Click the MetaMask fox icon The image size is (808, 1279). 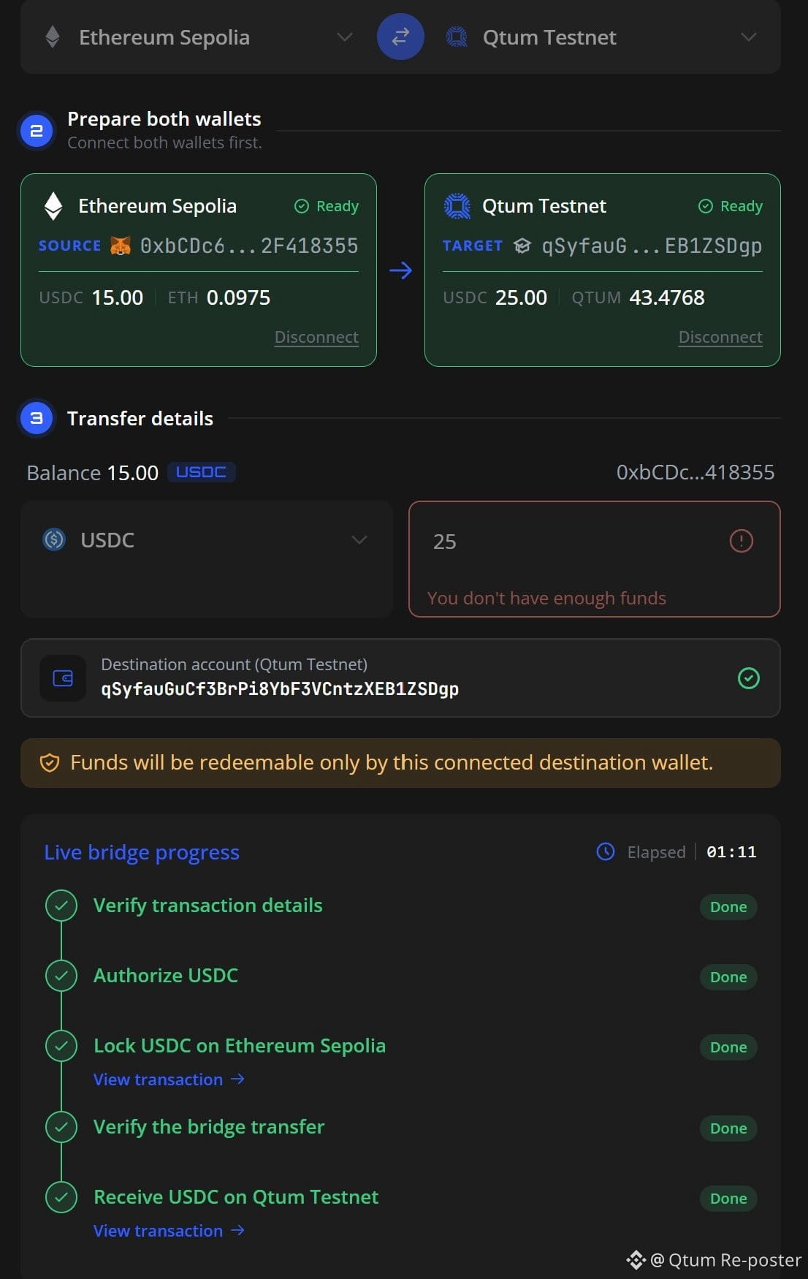[120, 246]
